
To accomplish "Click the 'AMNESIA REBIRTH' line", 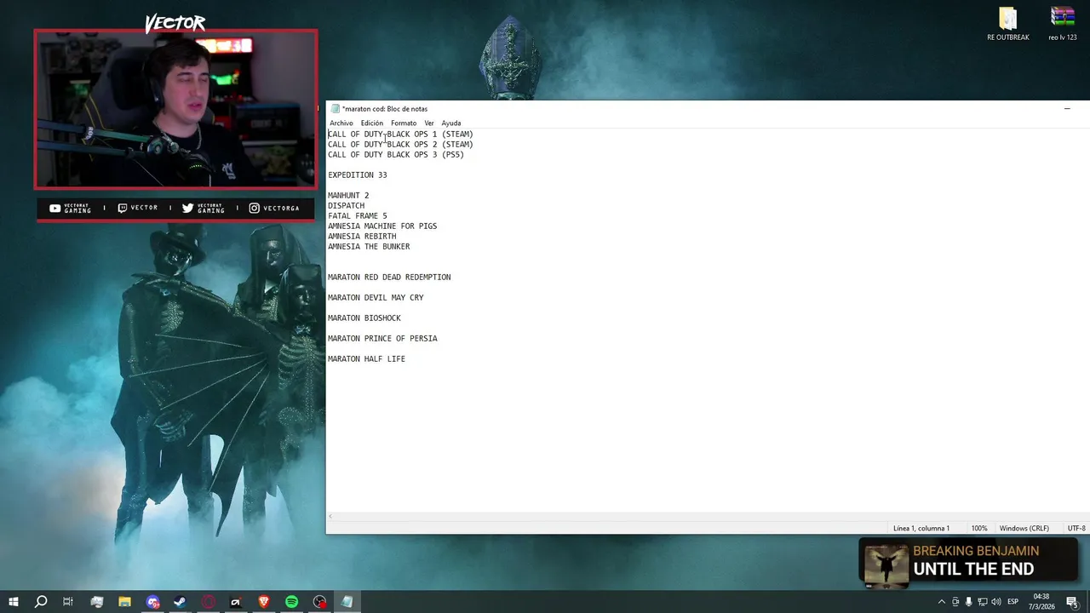I will click(362, 237).
